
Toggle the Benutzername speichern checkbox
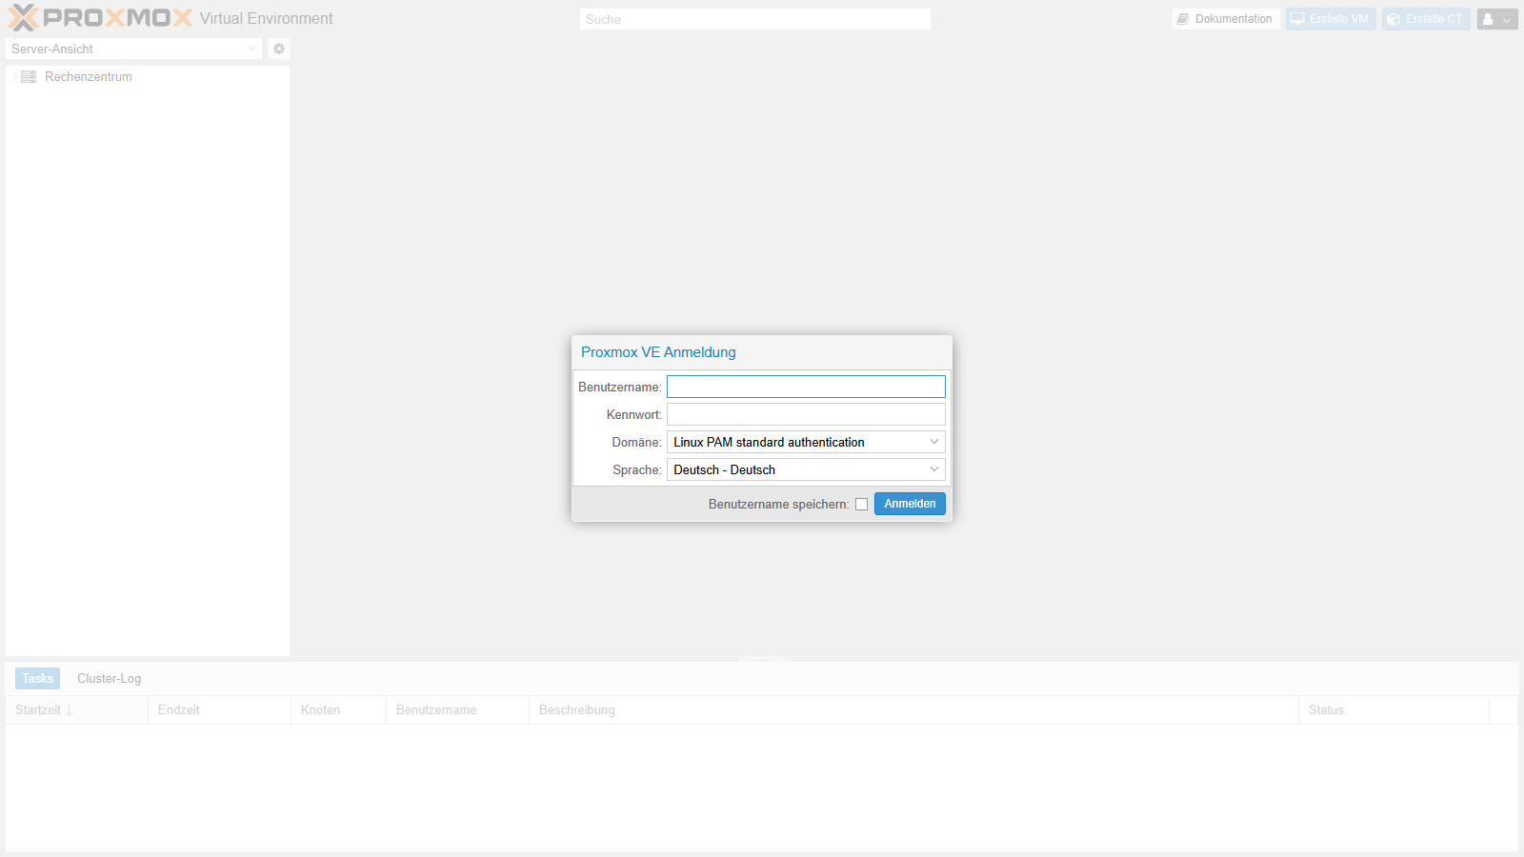[861, 505]
